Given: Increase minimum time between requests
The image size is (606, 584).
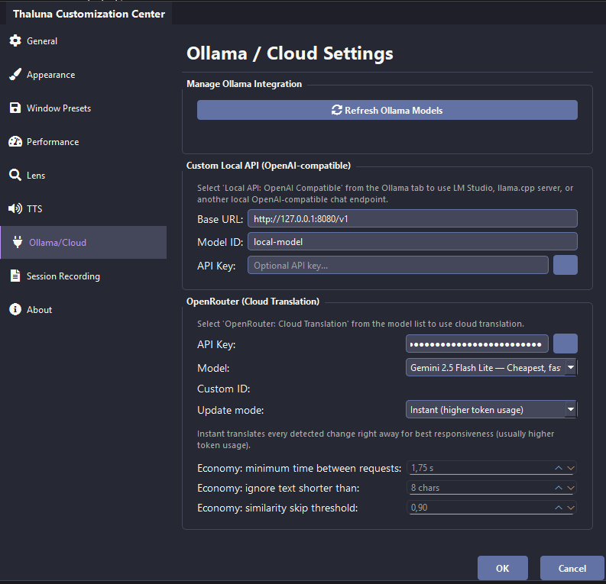Looking at the screenshot, I should tap(559, 468).
